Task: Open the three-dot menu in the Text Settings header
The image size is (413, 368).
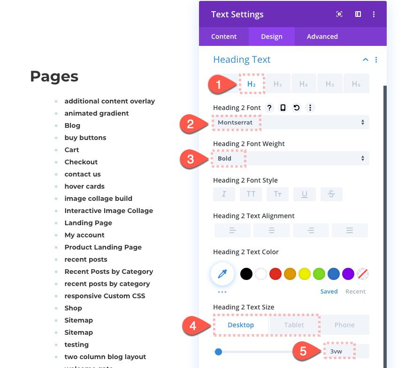Action: (374, 14)
